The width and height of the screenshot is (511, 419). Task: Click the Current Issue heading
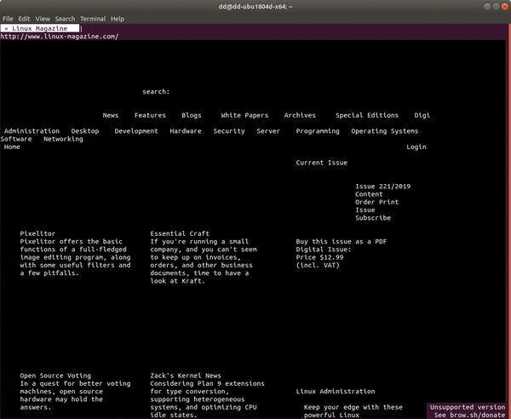321,163
